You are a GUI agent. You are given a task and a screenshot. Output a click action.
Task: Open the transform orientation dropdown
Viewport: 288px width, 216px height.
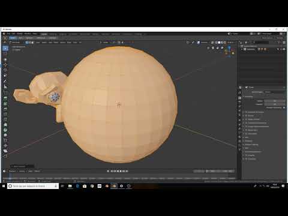tap(105, 43)
